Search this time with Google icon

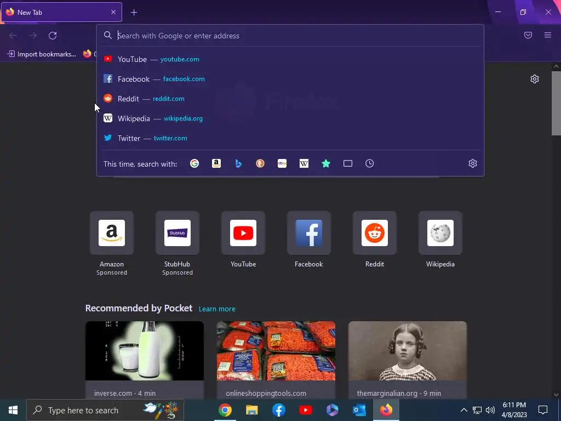(x=194, y=163)
